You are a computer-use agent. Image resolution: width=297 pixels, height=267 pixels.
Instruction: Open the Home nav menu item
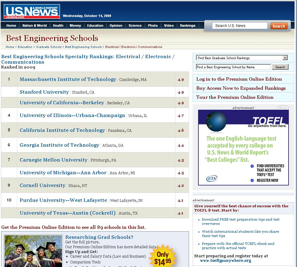coord(11,25)
